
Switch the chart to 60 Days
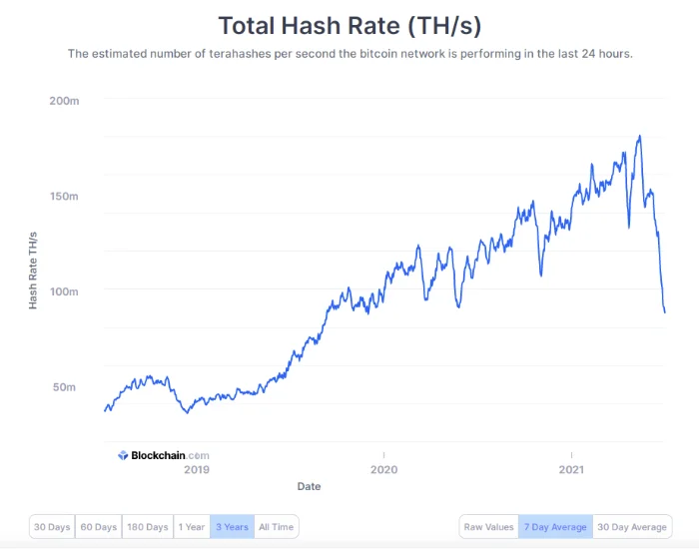(98, 527)
